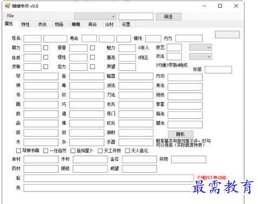Click the 腿法 input field
Screen dimensions: 258x204
[185, 125]
